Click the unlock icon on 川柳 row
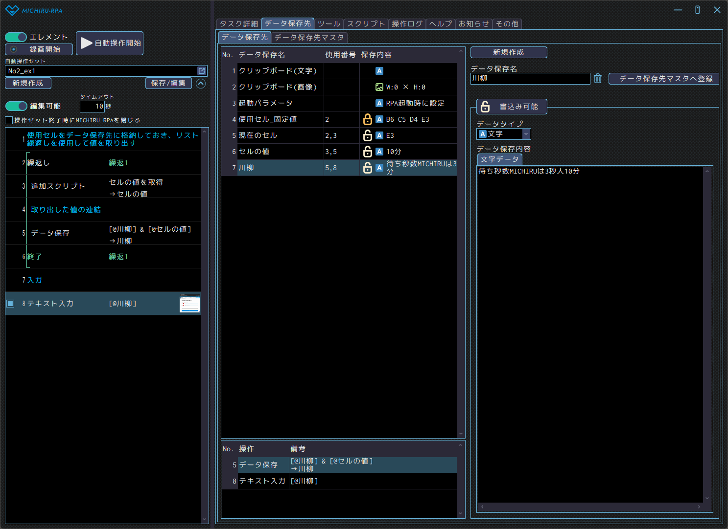 [x=367, y=168]
